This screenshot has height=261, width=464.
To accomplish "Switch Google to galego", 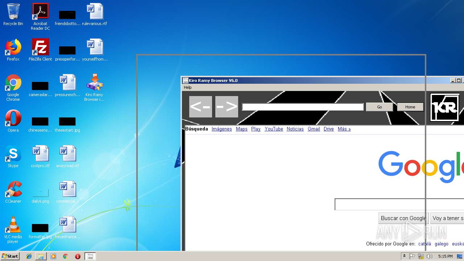I will point(442,244).
